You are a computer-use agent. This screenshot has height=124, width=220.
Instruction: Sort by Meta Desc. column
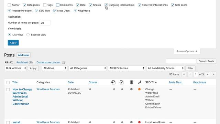[x=176, y=82]
